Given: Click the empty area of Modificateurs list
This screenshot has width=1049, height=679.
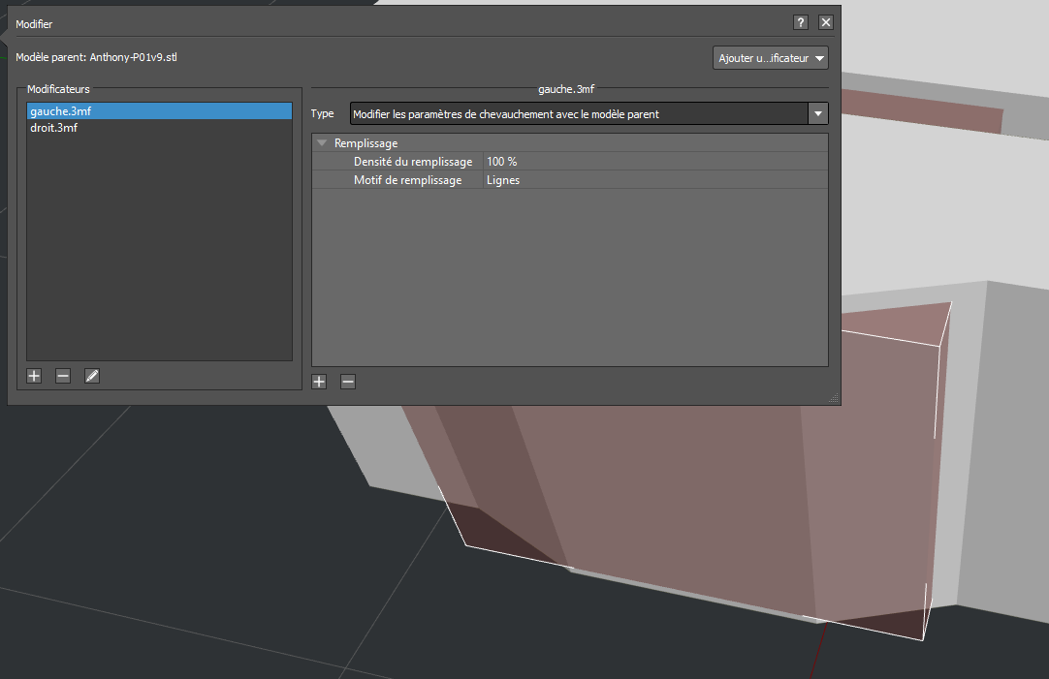Looking at the screenshot, I should click(x=159, y=247).
